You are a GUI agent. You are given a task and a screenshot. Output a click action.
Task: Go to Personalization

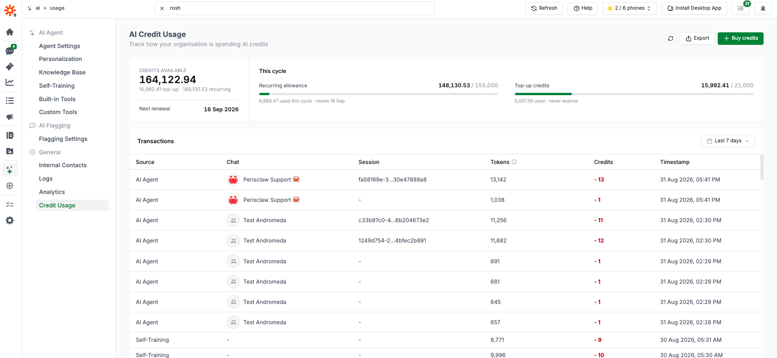pyautogui.click(x=60, y=59)
